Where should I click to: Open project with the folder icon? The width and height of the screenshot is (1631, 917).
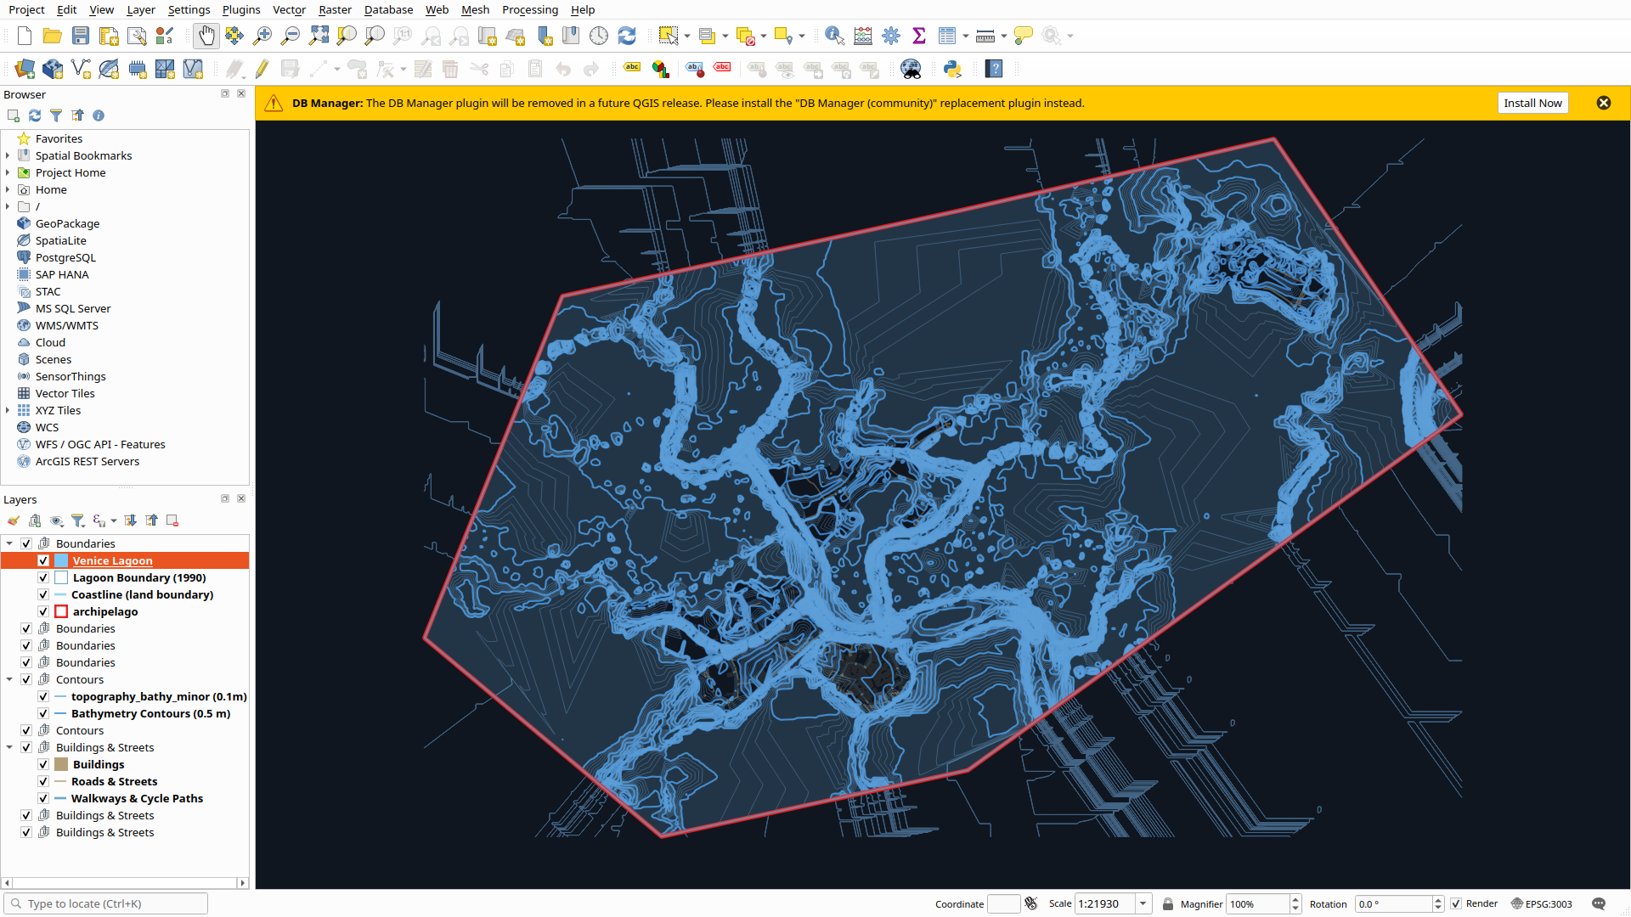click(53, 36)
